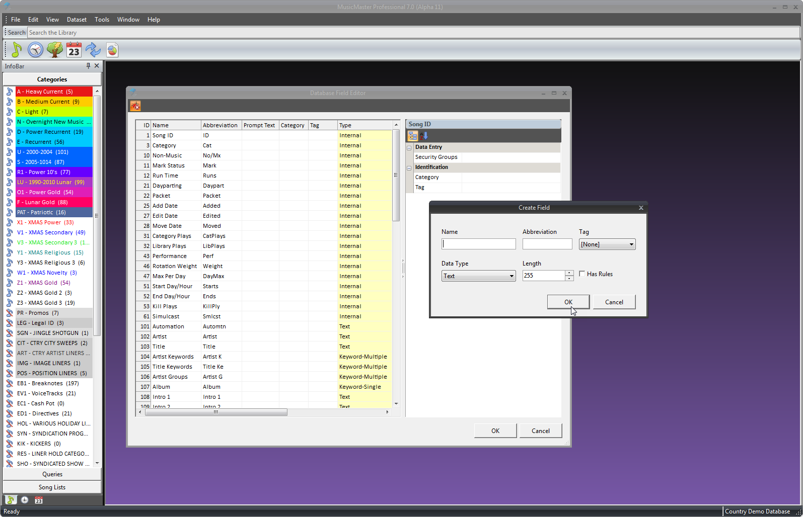This screenshot has height=517, width=803.
Task: Switch property grid to categorized view
Action: (413, 136)
